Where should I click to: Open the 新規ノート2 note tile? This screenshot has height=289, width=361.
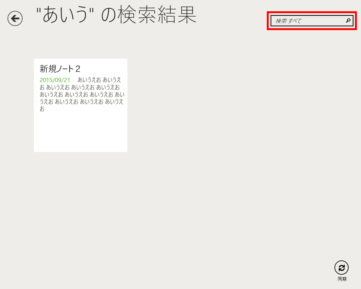coord(81,105)
